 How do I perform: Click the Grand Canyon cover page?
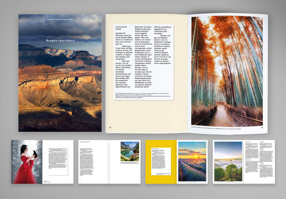click(60, 73)
